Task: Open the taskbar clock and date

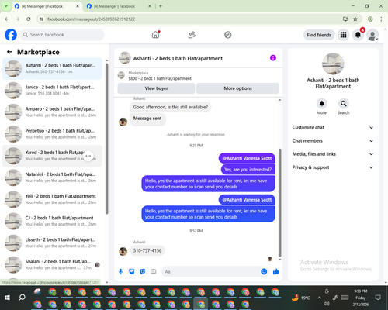Action: pos(361,298)
